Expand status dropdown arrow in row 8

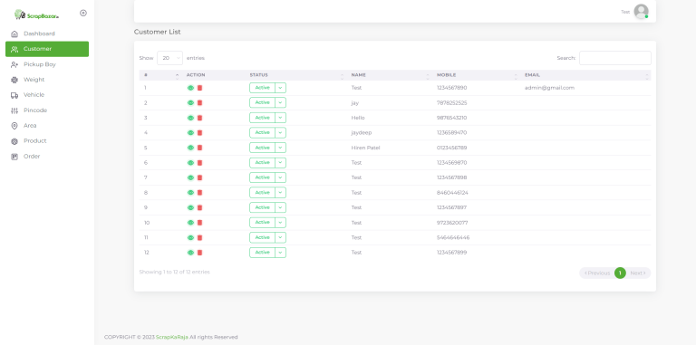click(280, 193)
